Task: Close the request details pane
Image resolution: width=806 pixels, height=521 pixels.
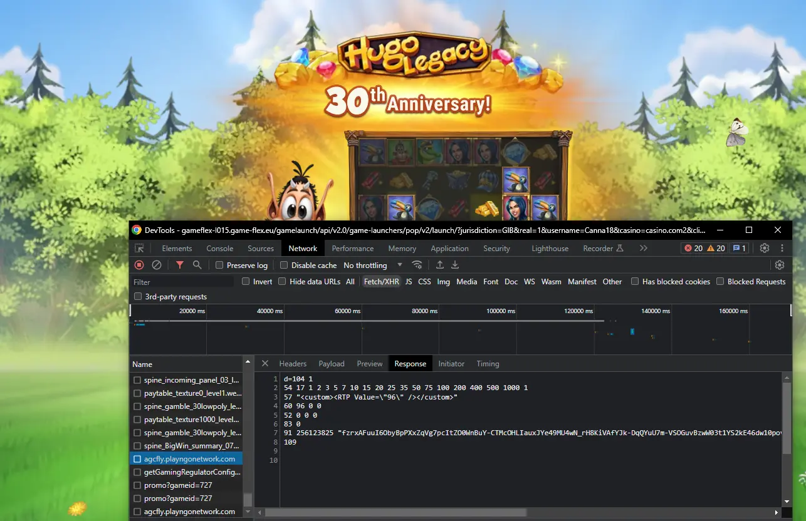Action: pos(265,364)
